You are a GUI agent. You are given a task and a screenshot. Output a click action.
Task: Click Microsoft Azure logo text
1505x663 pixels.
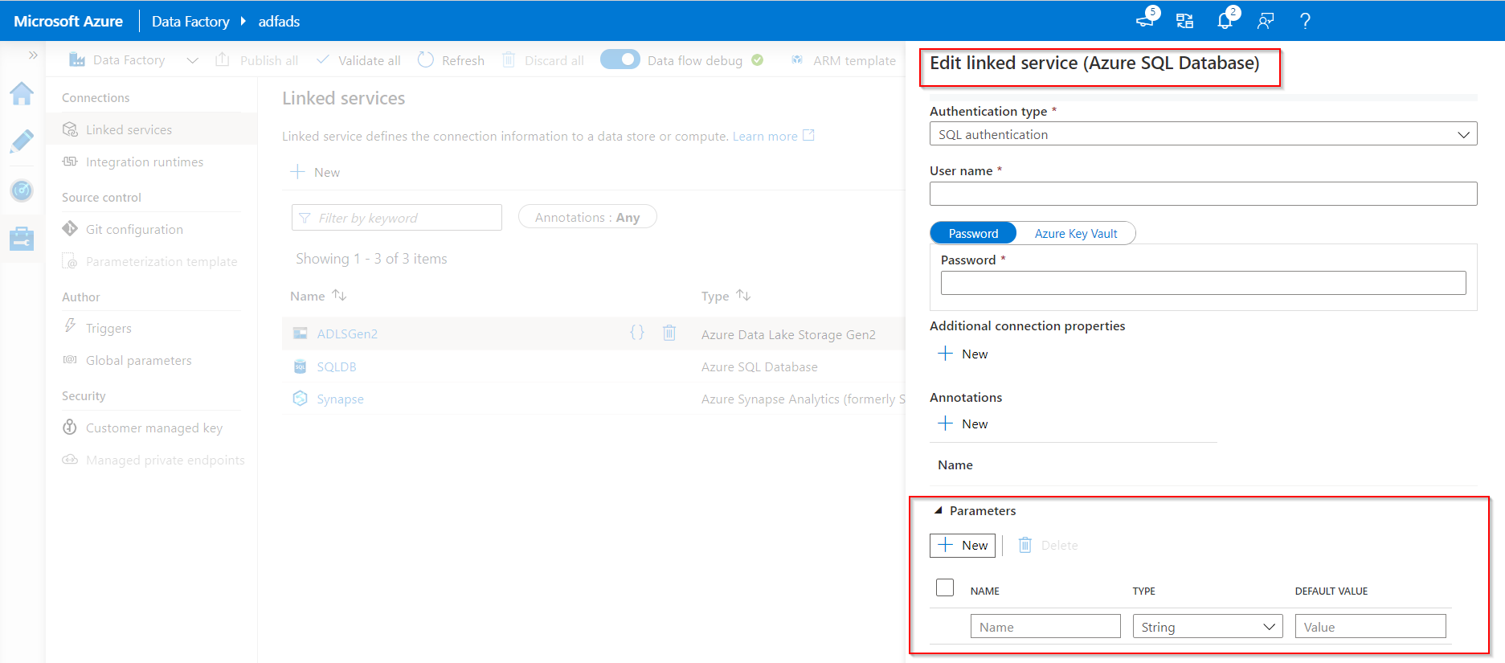[68, 21]
